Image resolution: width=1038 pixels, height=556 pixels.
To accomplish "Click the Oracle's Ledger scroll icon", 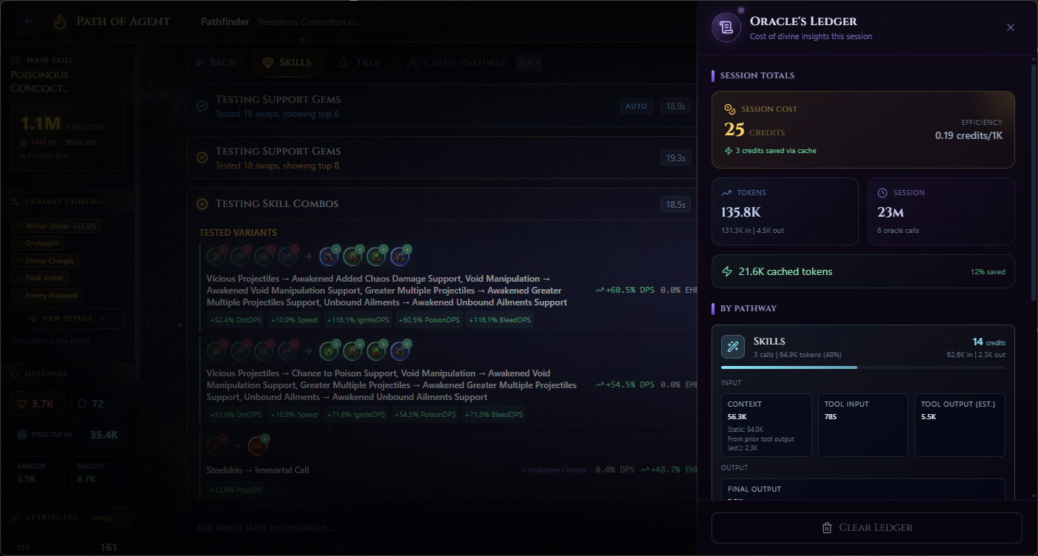I will [x=726, y=27].
